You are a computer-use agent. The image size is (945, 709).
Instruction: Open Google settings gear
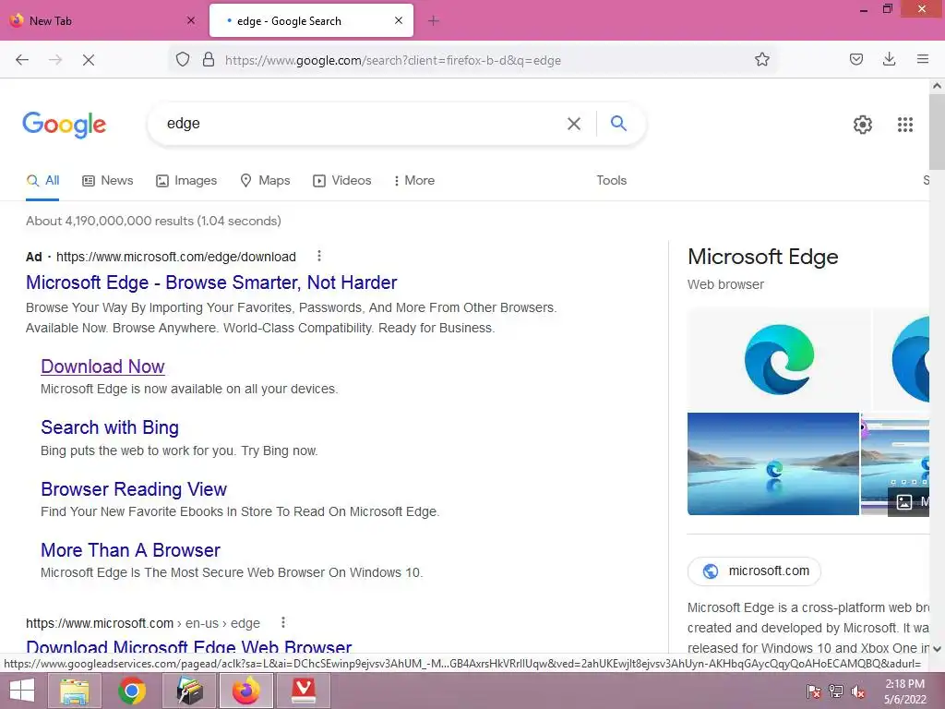tap(863, 125)
